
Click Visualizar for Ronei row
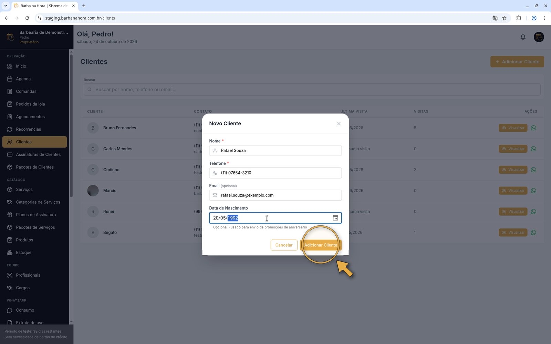[x=513, y=212]
